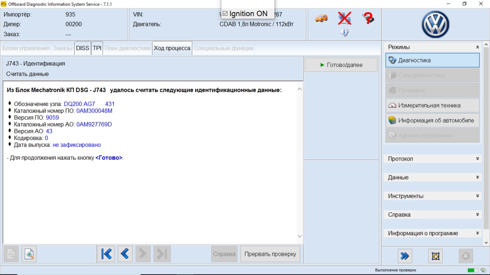490x275 pixels.
Task: Click the greyed next step arrow
Action: 142,254
